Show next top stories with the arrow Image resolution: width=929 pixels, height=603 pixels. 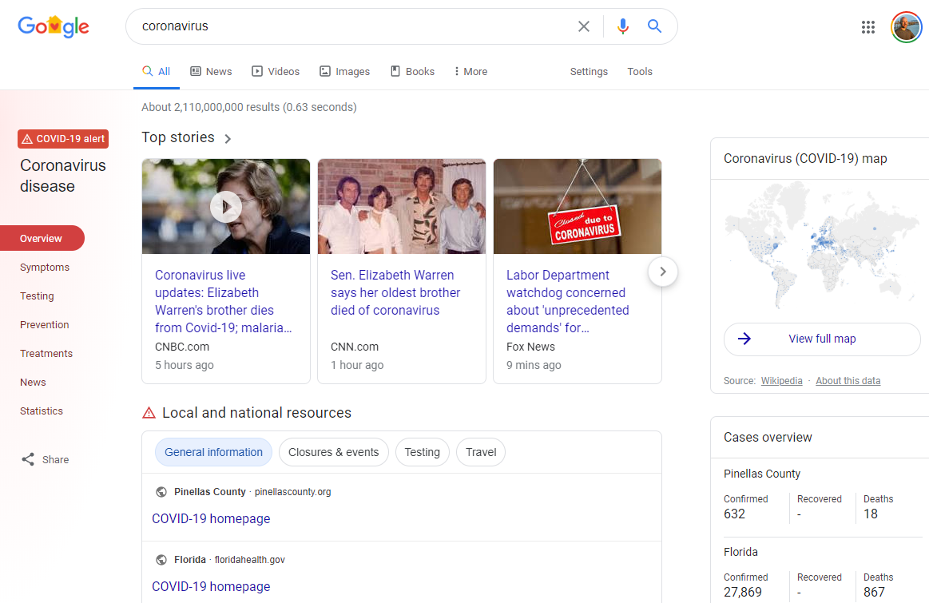click(x=662, y=272)
